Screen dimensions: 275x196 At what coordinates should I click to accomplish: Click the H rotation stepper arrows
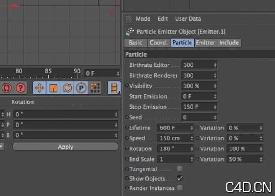coord(116,115)
